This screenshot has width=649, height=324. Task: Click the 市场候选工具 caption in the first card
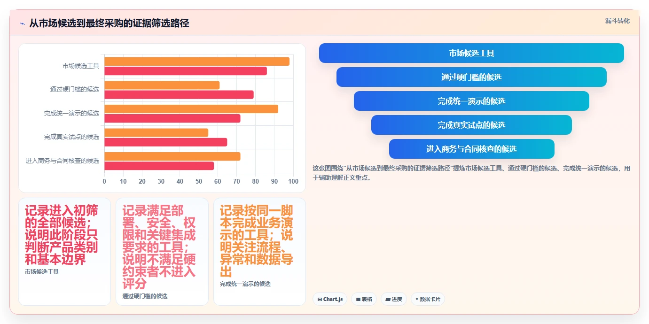tap(42, 271)
